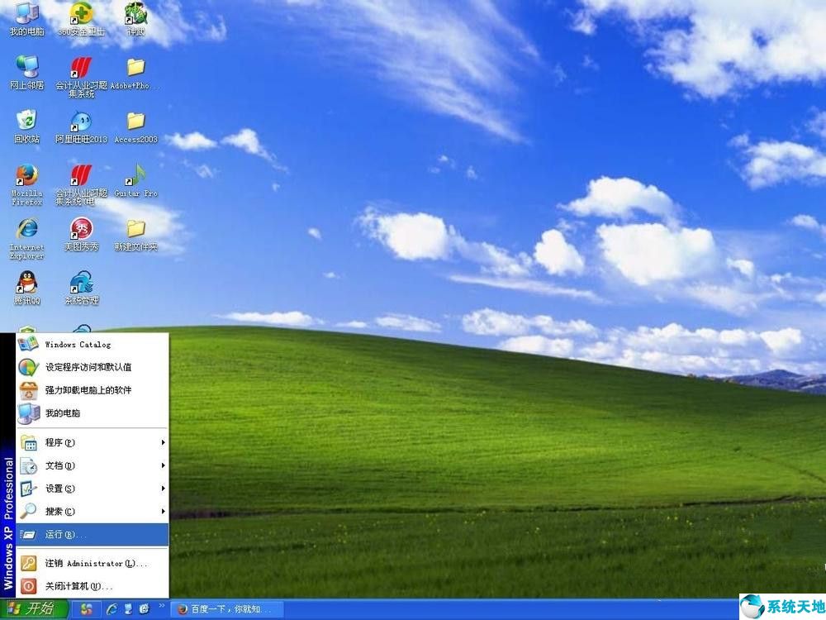The height and width of the screenshot is (620, 826).
Task: Choose 注销 Administrator(L)... in the Start menu
Action: coord(93,563)
